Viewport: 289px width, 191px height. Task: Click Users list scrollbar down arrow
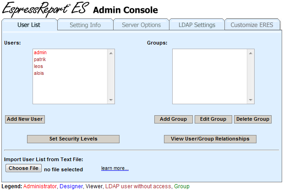tap(111, 100)
